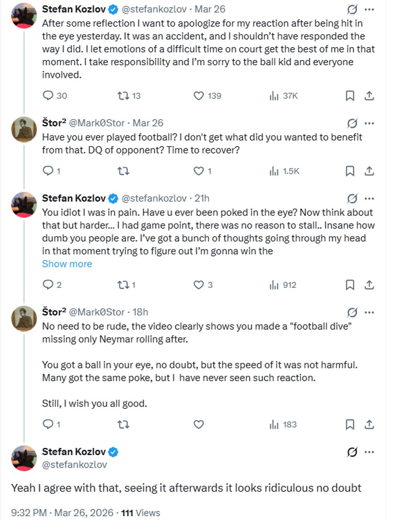The width and height of the screenshot is (394, 521).
Task: Reply to Stefan Kozlov's apology tweet
Action: 48,95
